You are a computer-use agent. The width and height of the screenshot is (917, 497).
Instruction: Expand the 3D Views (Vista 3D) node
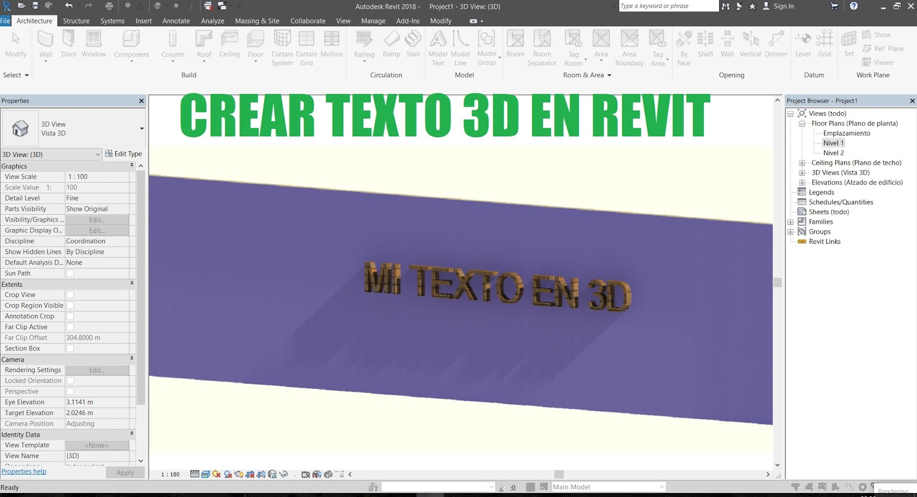[802, 173]
